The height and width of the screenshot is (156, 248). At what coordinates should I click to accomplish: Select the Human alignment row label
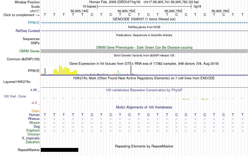click(x=34, y=115)
